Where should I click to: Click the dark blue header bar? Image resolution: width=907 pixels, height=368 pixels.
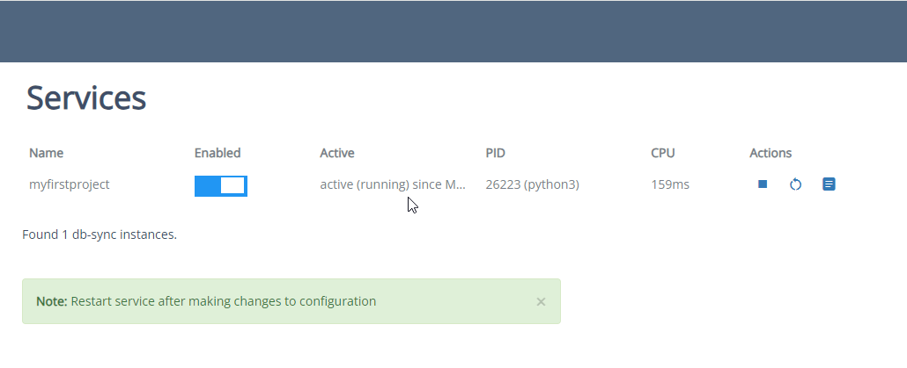[453, 32]
